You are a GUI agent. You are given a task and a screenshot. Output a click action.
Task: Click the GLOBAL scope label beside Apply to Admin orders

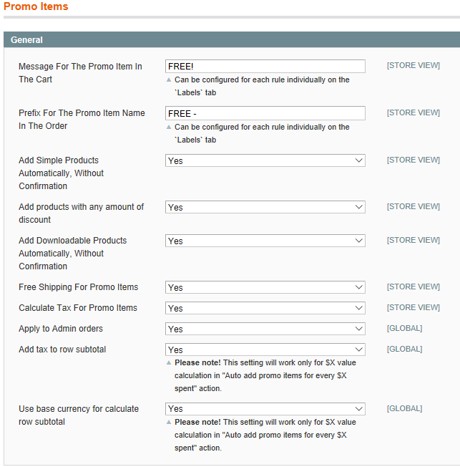(404, 329)
